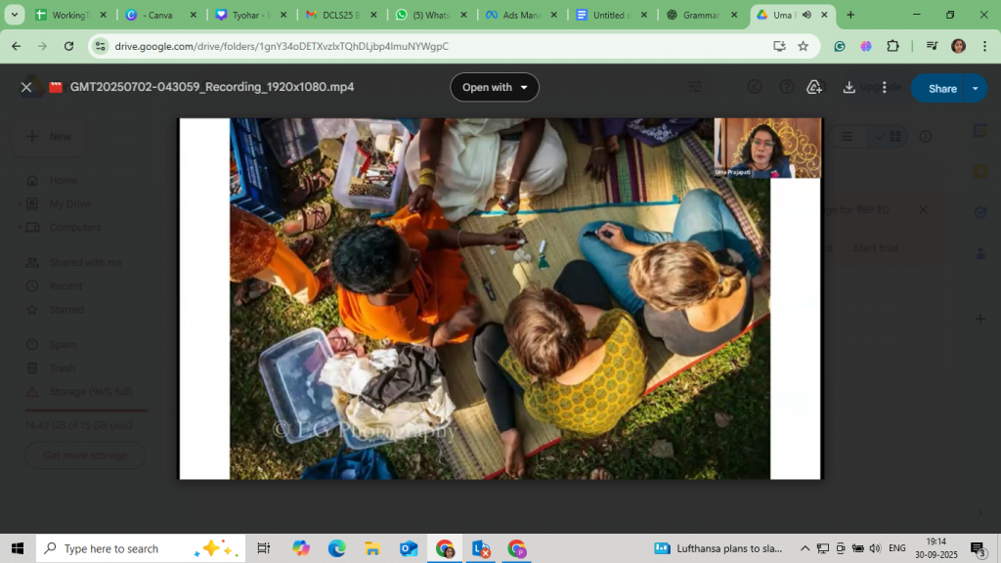Show hidden system tray icons
The height and width of the screenshot is (563, 1001).
[x=805, y=548]
